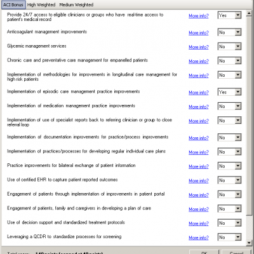Open dropdown for bilateral exchange of patient information
254x254 pixels.
[x=230, y=166]
